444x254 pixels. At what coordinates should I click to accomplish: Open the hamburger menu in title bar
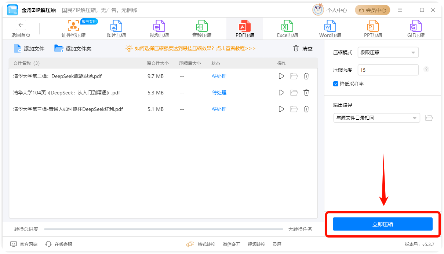(x=400, y=10)
